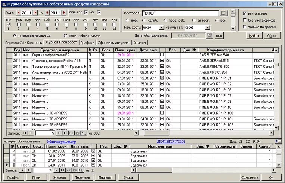Screen dimensions: 285x183
Task: Click the "Паспорт" button
Action: tap(105, 177)
